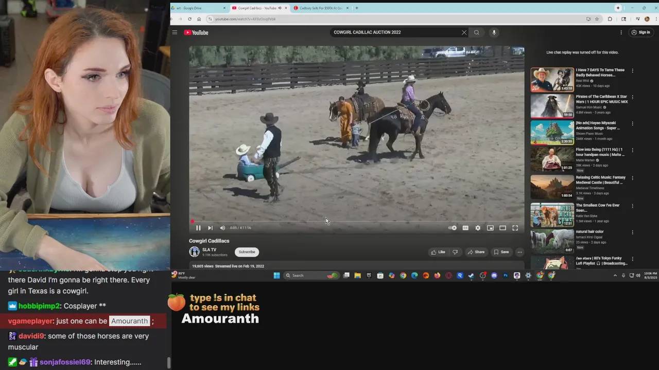Open options for Flow into Being video

click(632, 151)
